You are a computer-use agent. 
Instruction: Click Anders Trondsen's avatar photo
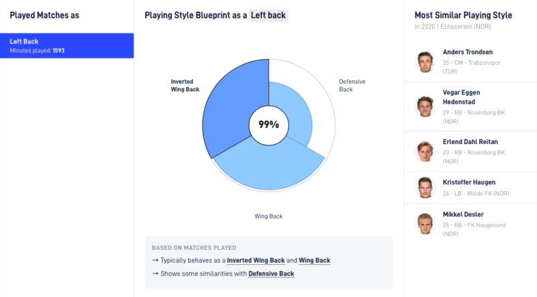click(x=425, y=62)
